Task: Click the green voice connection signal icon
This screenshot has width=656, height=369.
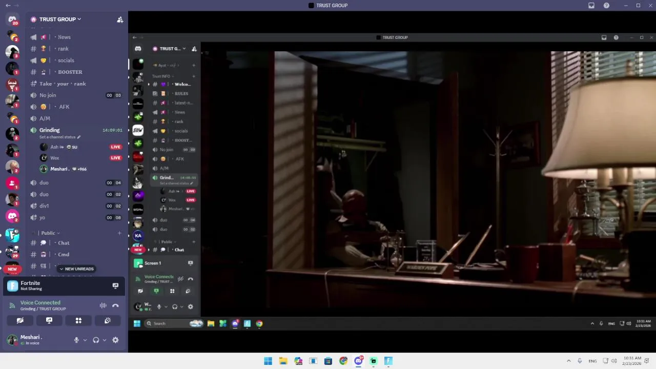Action: [x=12, y=305]
